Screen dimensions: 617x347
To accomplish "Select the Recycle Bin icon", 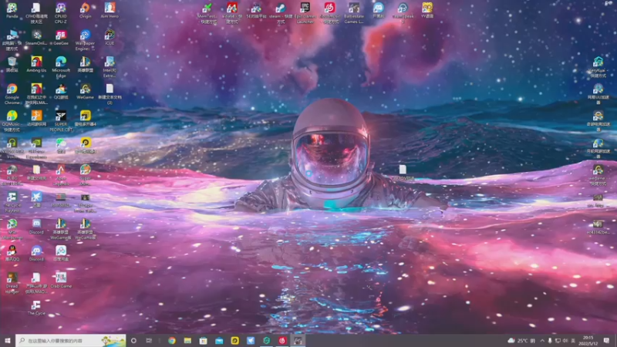I will click(x=12, y=65).
